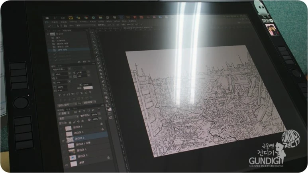Hide the 배경 layer eye icon

(67, 165)
